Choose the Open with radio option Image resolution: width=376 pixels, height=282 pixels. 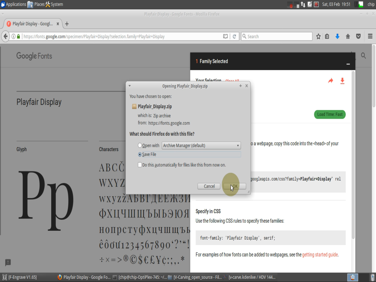(140, 145)
